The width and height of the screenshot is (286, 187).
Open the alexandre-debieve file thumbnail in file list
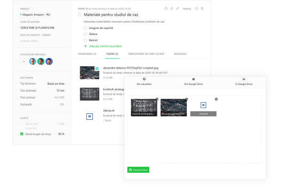(x=89, y=73)
